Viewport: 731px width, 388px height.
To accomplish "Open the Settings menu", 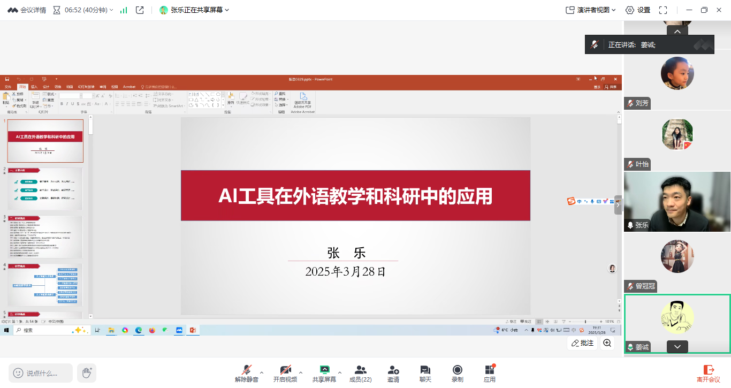I will point(637,10).
